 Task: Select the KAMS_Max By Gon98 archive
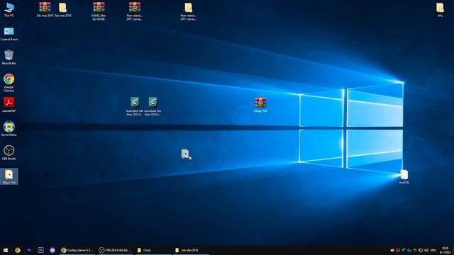tap(99, 11)
